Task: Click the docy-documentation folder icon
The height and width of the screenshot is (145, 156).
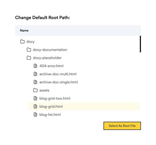Action: tap(29, 50)
